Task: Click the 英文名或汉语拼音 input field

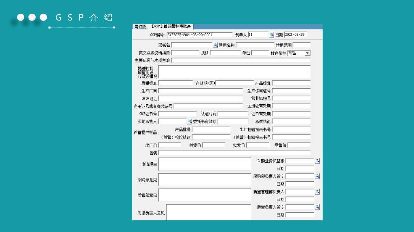Action: point(185,53)
